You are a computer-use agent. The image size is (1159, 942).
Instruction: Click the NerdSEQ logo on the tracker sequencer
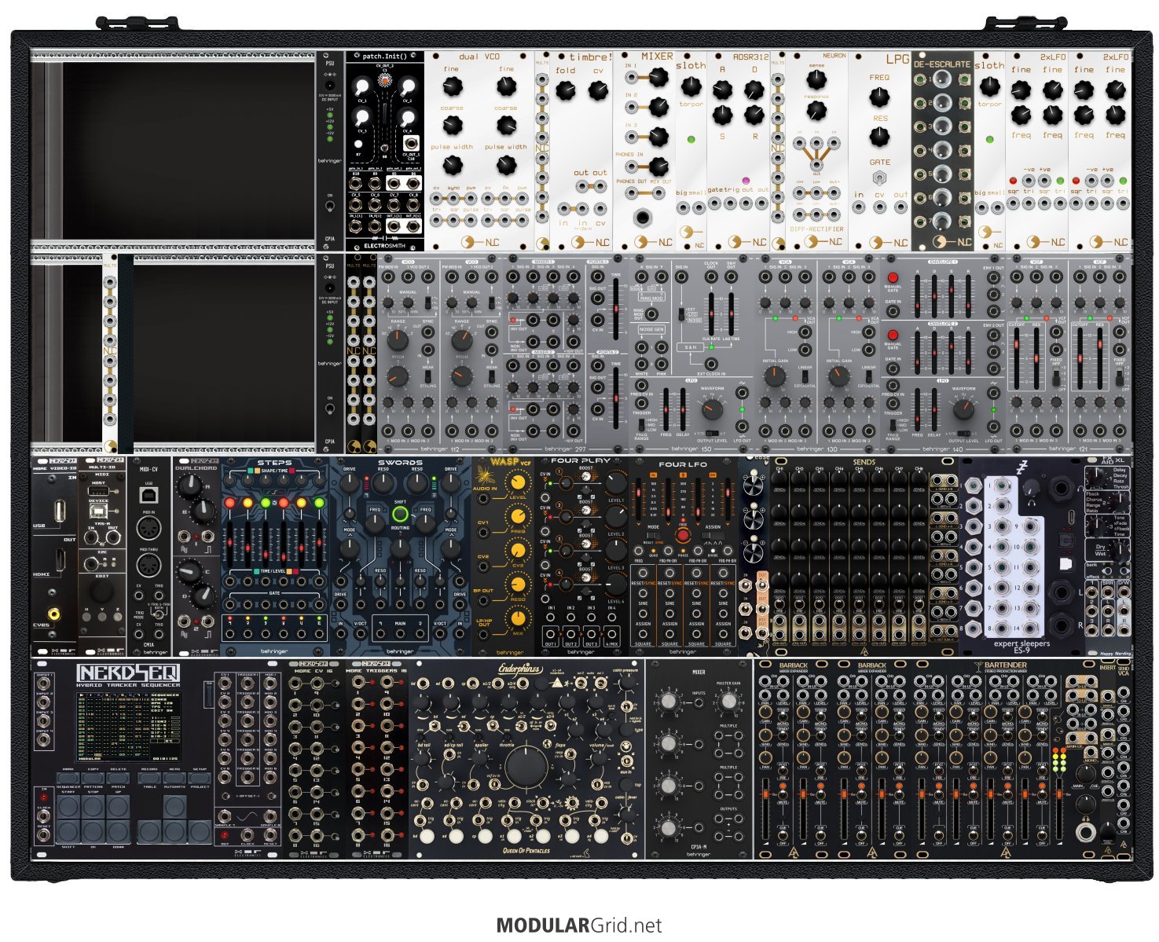click(128, 673)
